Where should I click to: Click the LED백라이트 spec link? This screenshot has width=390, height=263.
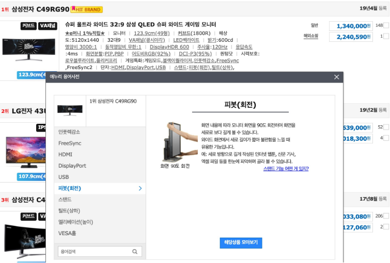[186, 40]
